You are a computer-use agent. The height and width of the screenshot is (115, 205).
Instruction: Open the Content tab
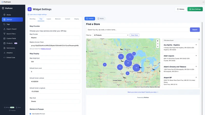67,19
